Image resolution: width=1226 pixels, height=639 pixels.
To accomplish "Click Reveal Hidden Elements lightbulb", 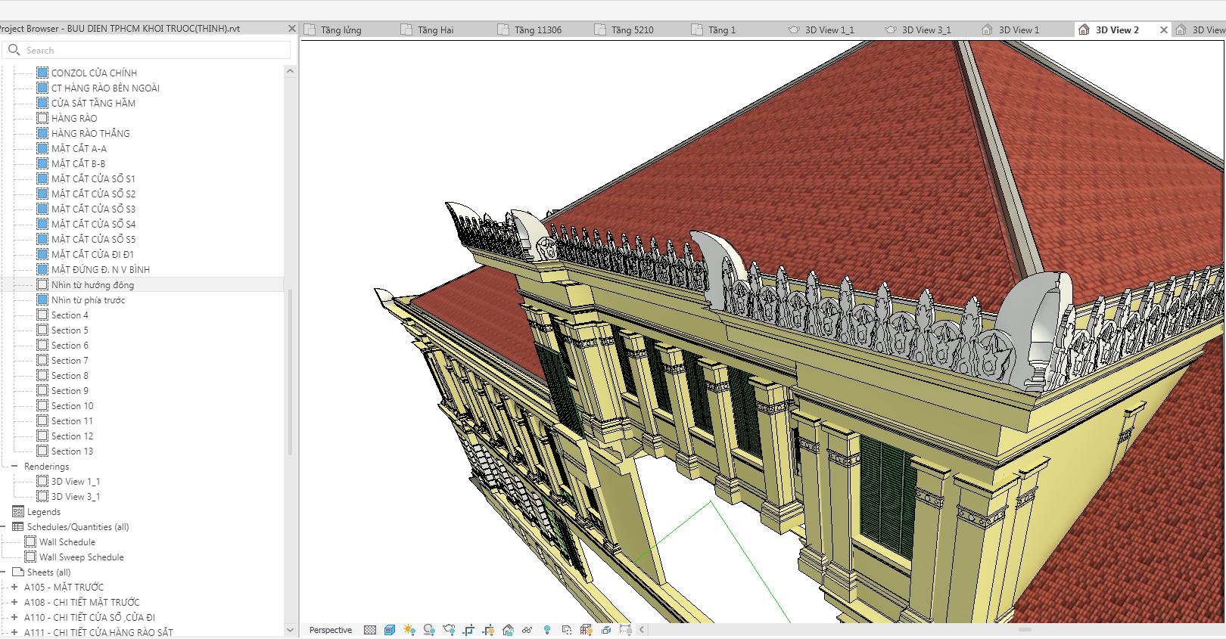I will click(547, 630).
